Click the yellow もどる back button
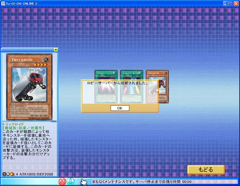 click(206, 170)
